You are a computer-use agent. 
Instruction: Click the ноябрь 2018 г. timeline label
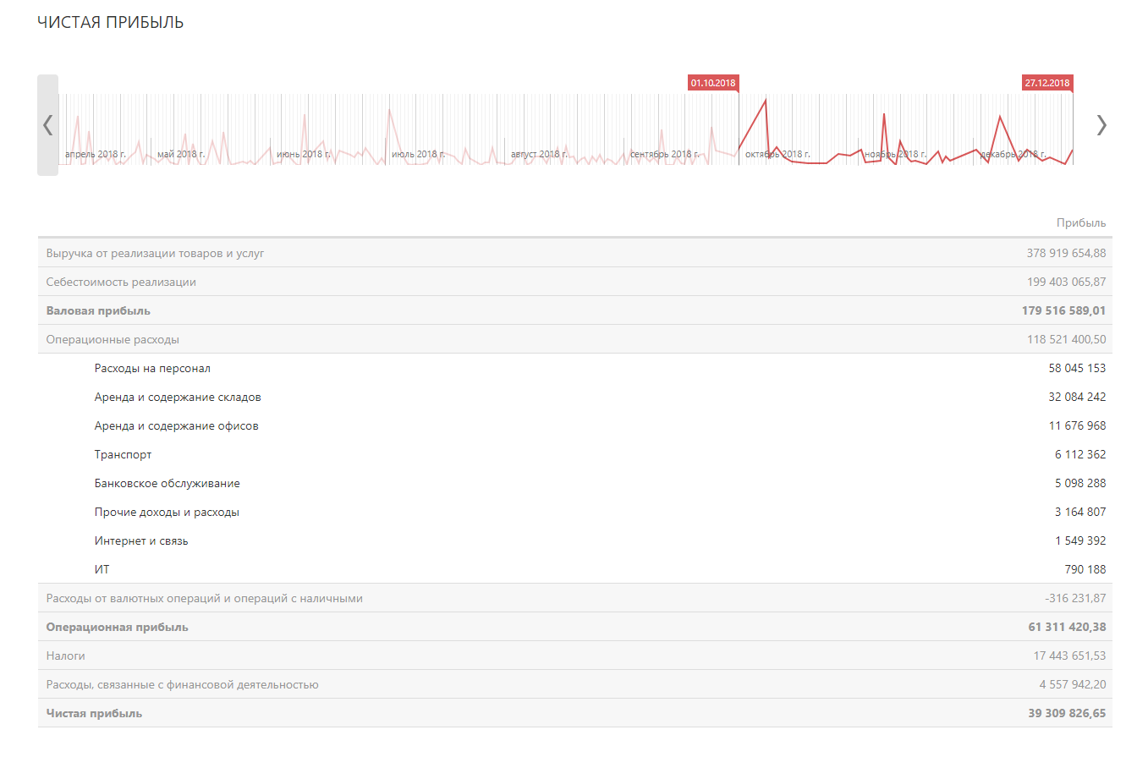coord(895,154)
